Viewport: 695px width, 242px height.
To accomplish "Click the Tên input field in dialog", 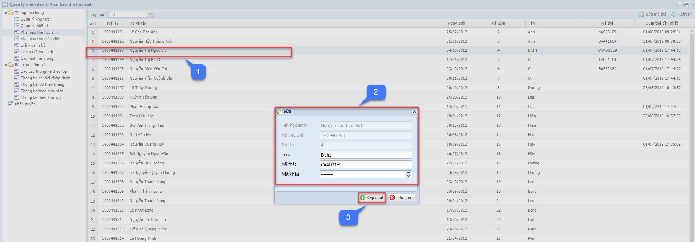I will (365, 155).
